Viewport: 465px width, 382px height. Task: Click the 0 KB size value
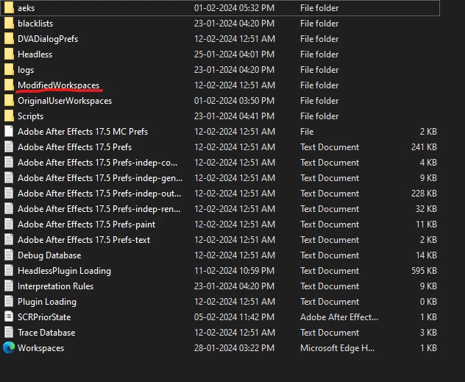[428, 302]
